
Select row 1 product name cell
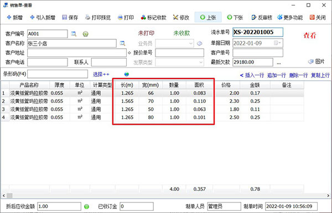click(x=29, y=93)
